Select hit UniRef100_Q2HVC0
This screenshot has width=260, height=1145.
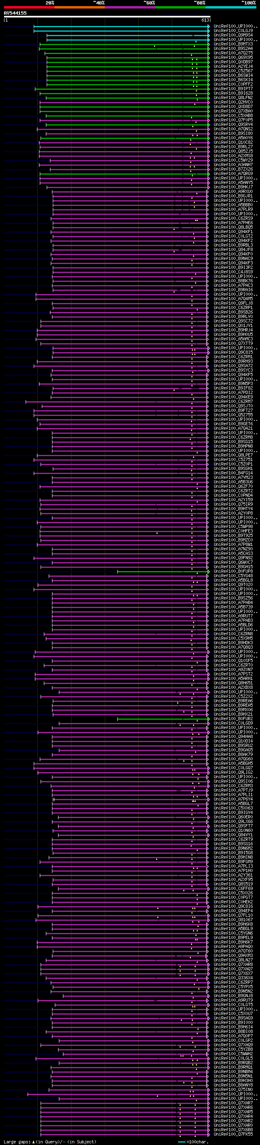[x=233, y=102]
